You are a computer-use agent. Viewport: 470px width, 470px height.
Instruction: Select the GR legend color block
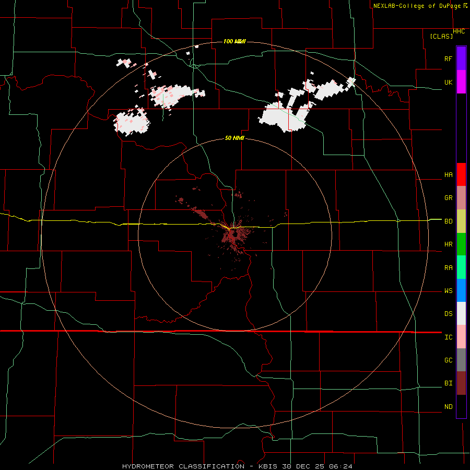pyautogui.click(x=461, y=198)
